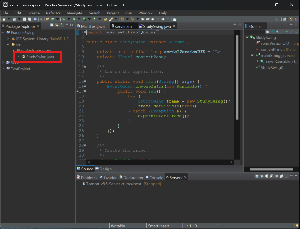Open the Problems view tab
Image resolution: width=300 pixels, height=229 pixels.
click(87, 178)
